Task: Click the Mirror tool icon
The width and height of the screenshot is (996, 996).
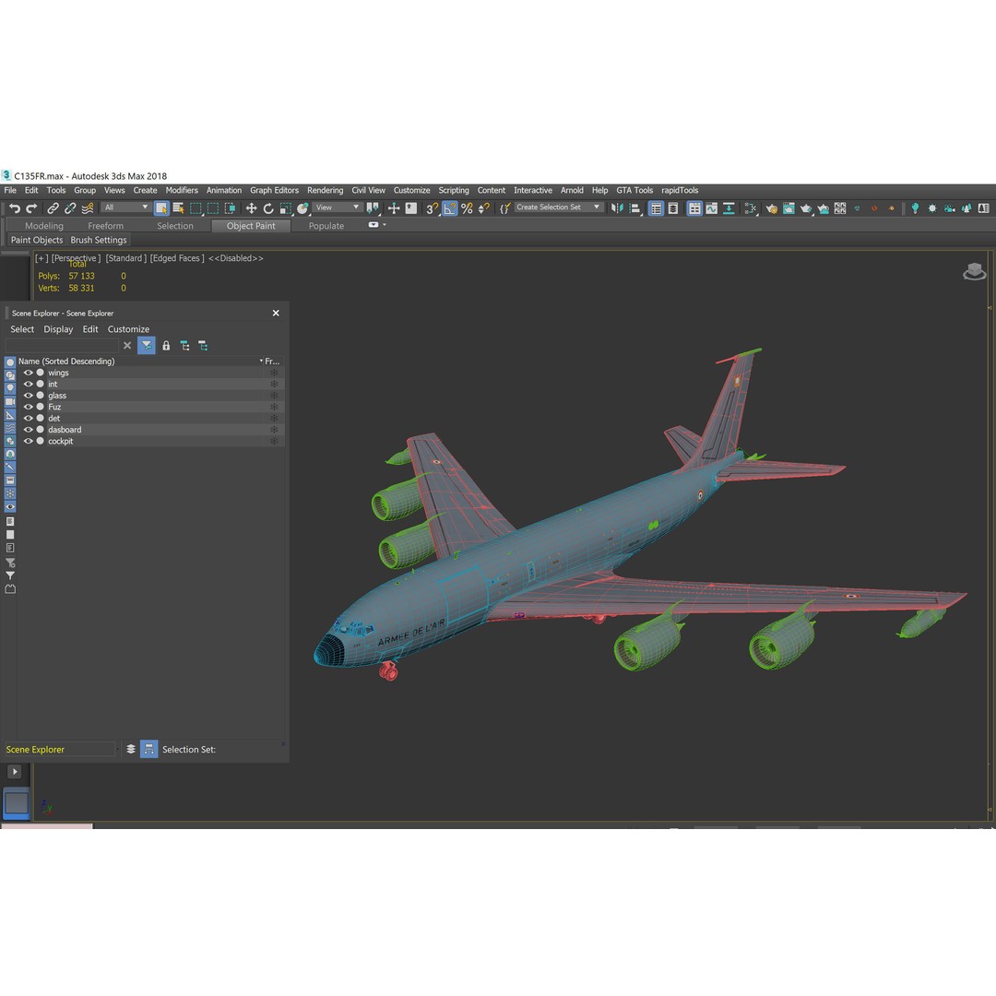Action: coord(617,207)
